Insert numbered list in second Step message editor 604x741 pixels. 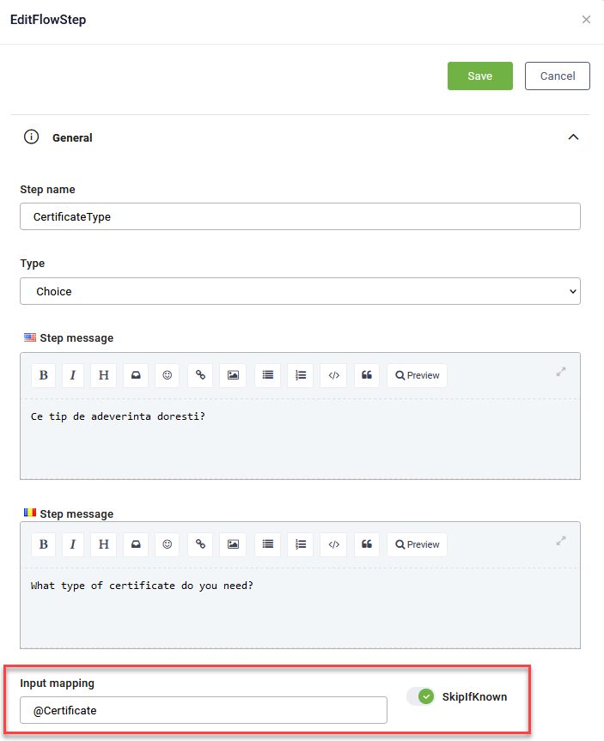[x=301, y=544]
